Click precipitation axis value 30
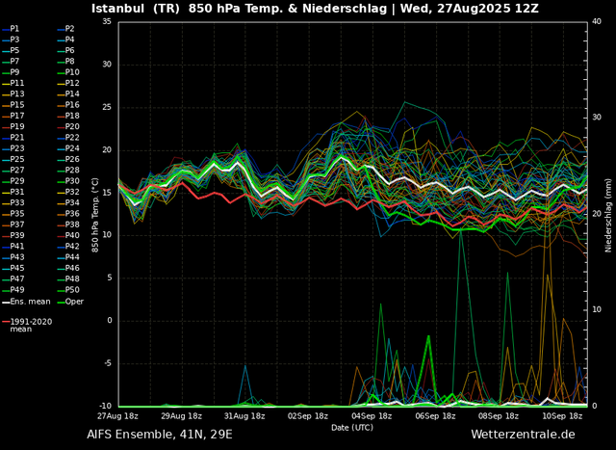The image size is (616, 450). click(x=597, y=118)
